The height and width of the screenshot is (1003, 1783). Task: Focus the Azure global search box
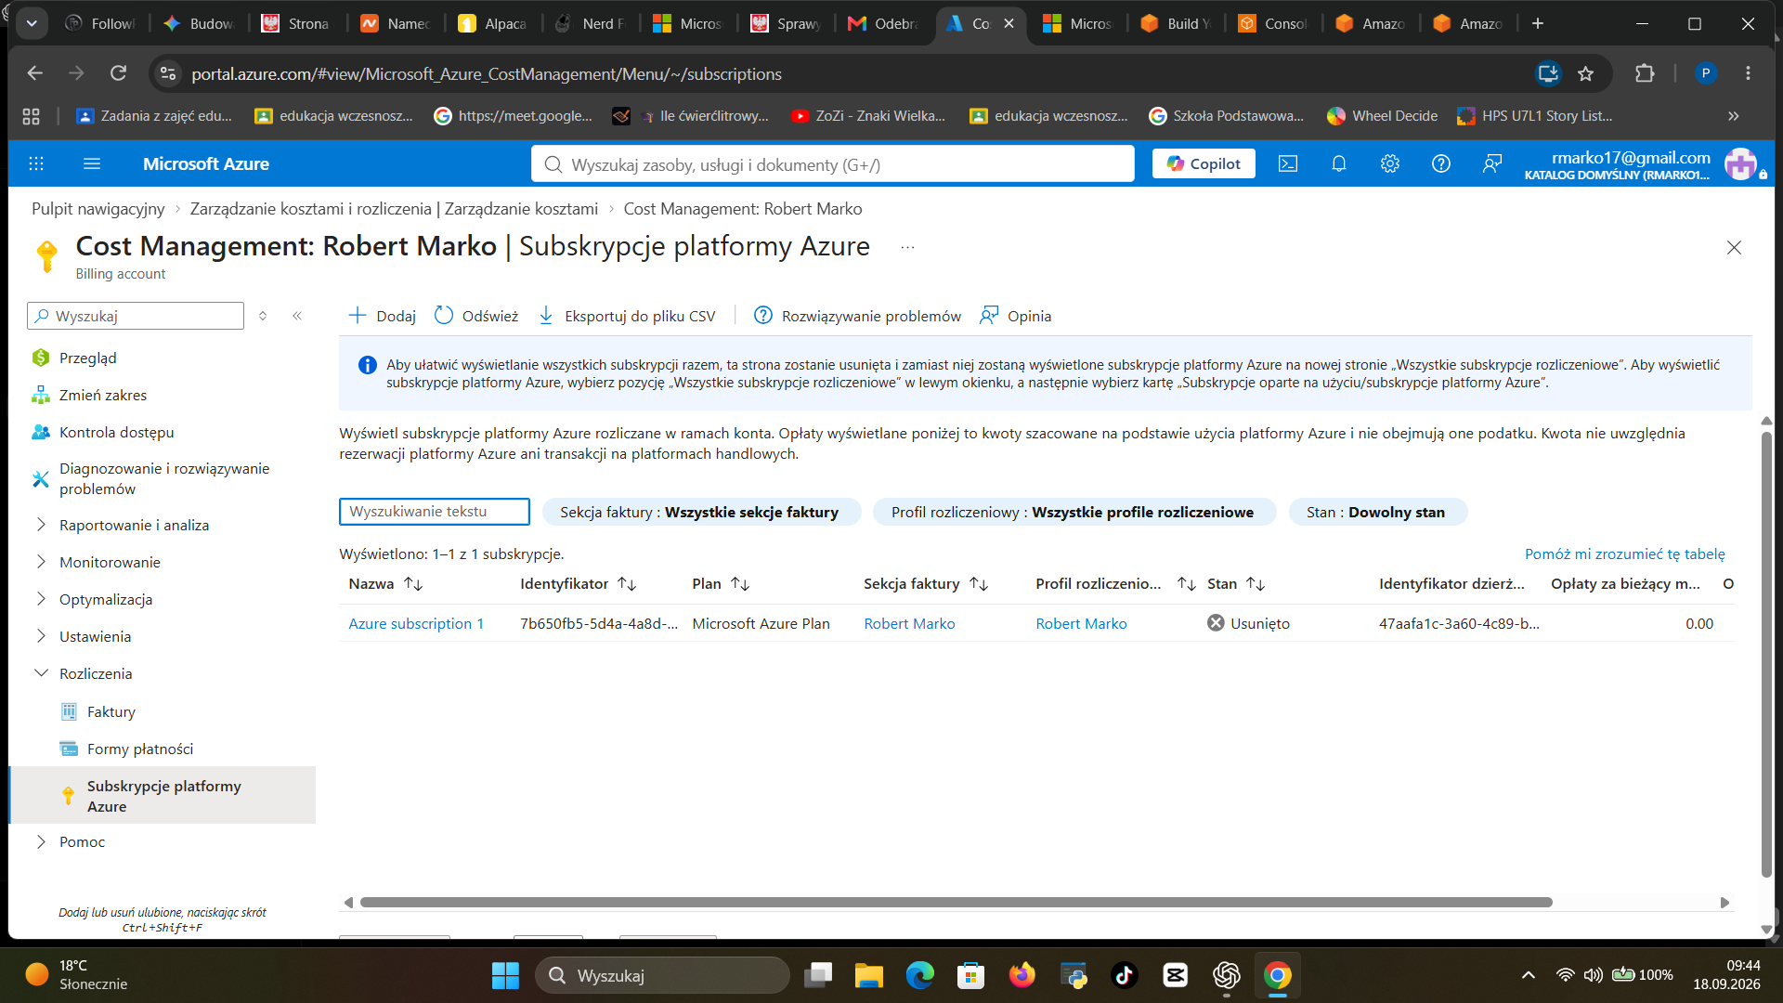point(832,164)
